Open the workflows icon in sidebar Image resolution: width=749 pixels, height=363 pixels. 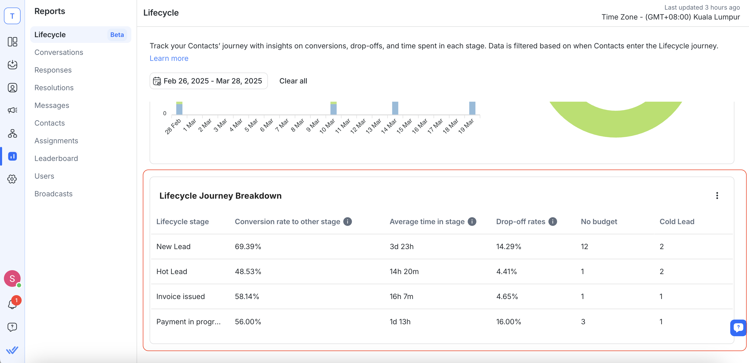12,133
